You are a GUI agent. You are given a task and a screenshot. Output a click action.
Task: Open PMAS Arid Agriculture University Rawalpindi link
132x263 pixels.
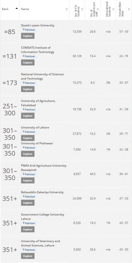[44, 168]
